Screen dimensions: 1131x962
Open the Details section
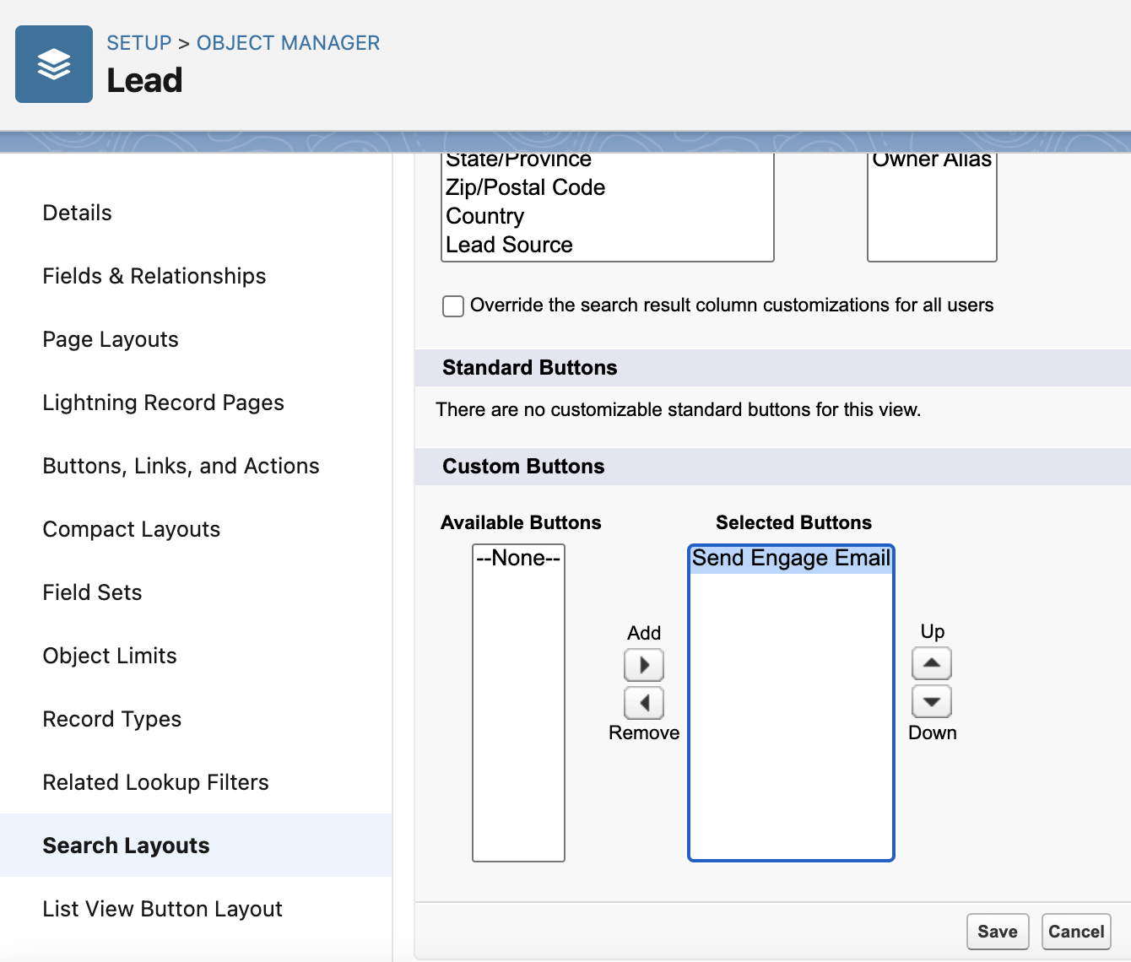78,213
